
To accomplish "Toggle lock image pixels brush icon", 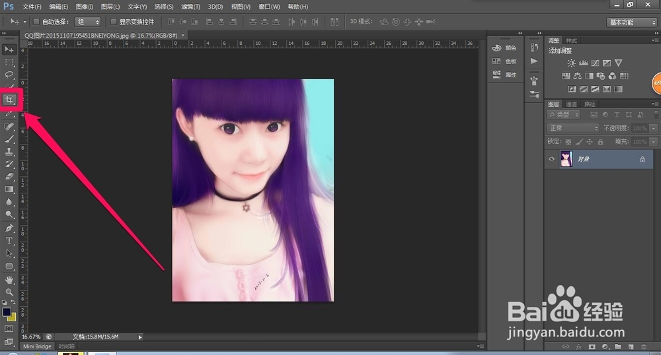I will [579, 142].
